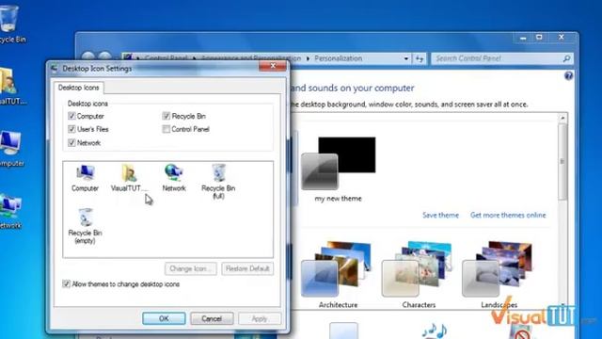Click the Window Color icon at the bottom
Viewport: 602px width, 339px height.
tap(343, 331)
